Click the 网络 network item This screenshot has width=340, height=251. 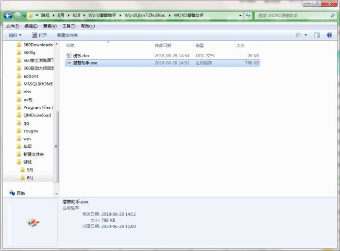pos(17,193)
